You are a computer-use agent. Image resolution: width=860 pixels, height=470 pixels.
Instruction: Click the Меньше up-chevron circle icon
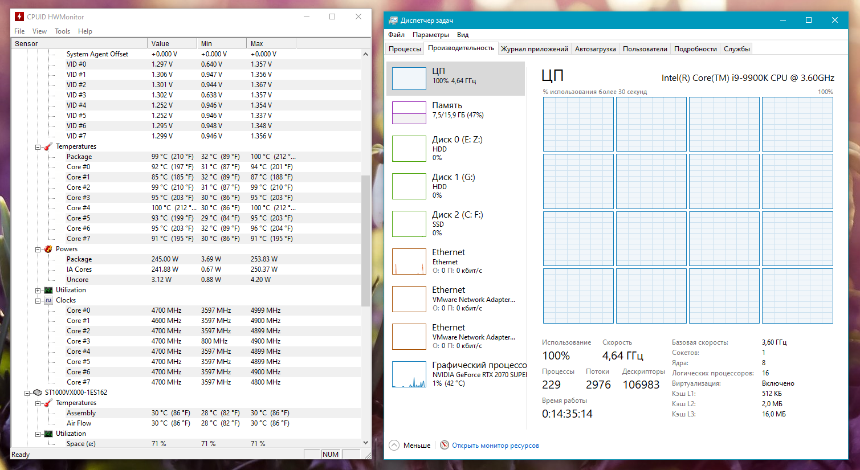394,445
